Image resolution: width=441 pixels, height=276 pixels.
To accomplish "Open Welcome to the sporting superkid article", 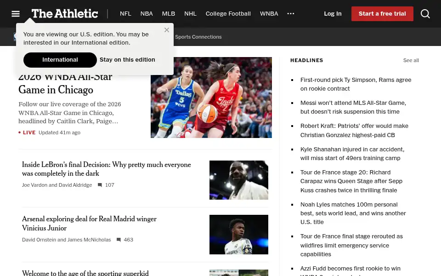I will coord(85,273).
